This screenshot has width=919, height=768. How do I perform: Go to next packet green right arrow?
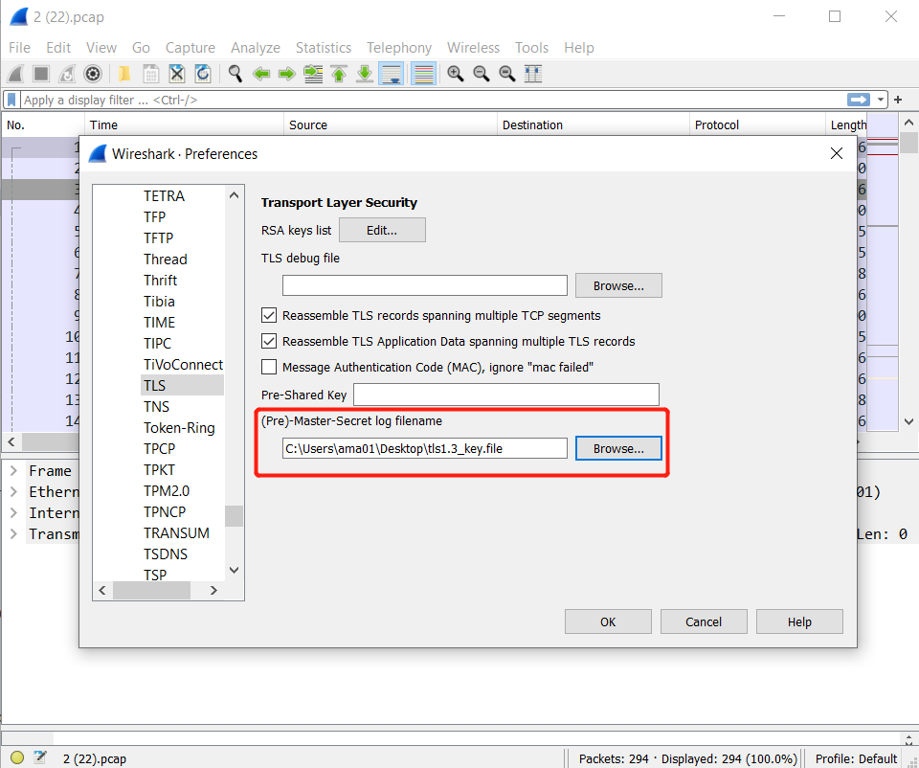[286, 74]
